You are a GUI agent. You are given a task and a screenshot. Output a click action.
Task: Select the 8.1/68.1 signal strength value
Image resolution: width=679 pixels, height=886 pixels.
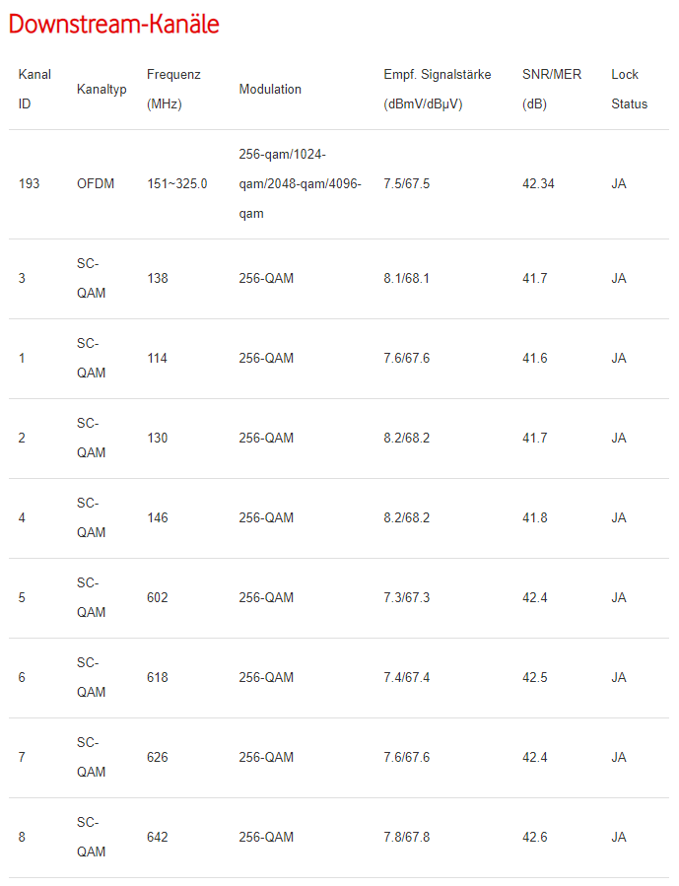pos(406,279)
